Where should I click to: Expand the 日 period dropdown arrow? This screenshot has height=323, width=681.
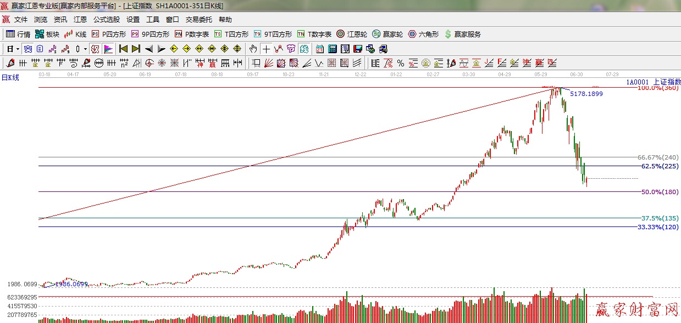pyautogui.click(x=18, y=49)
